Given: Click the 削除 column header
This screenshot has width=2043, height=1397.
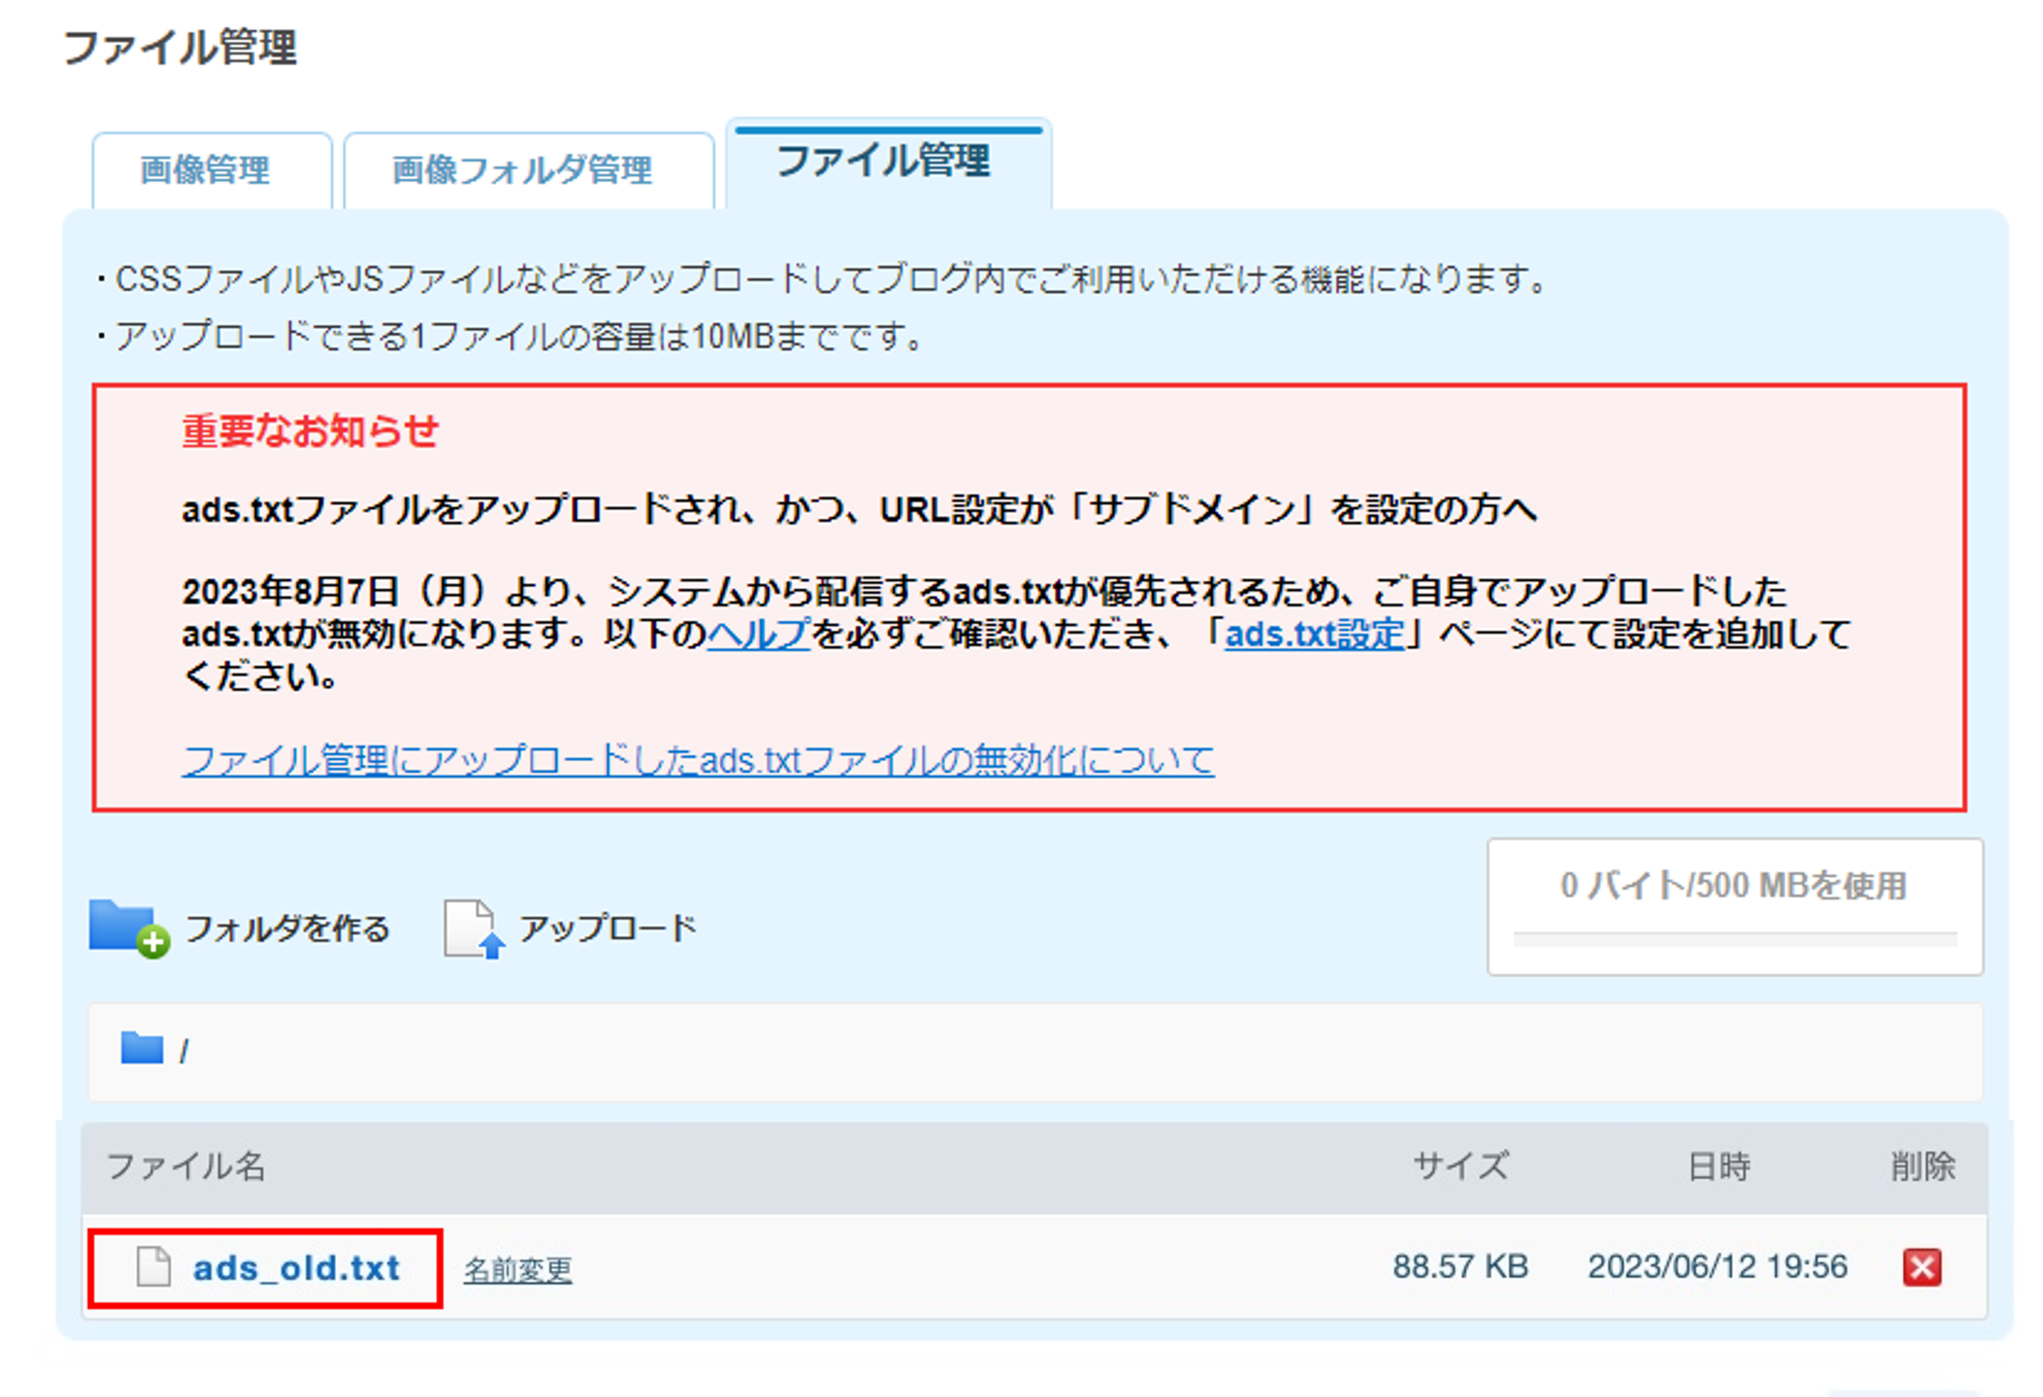Looking at the screenshot, I should pyautogui.click(x=1923, y=1168).
